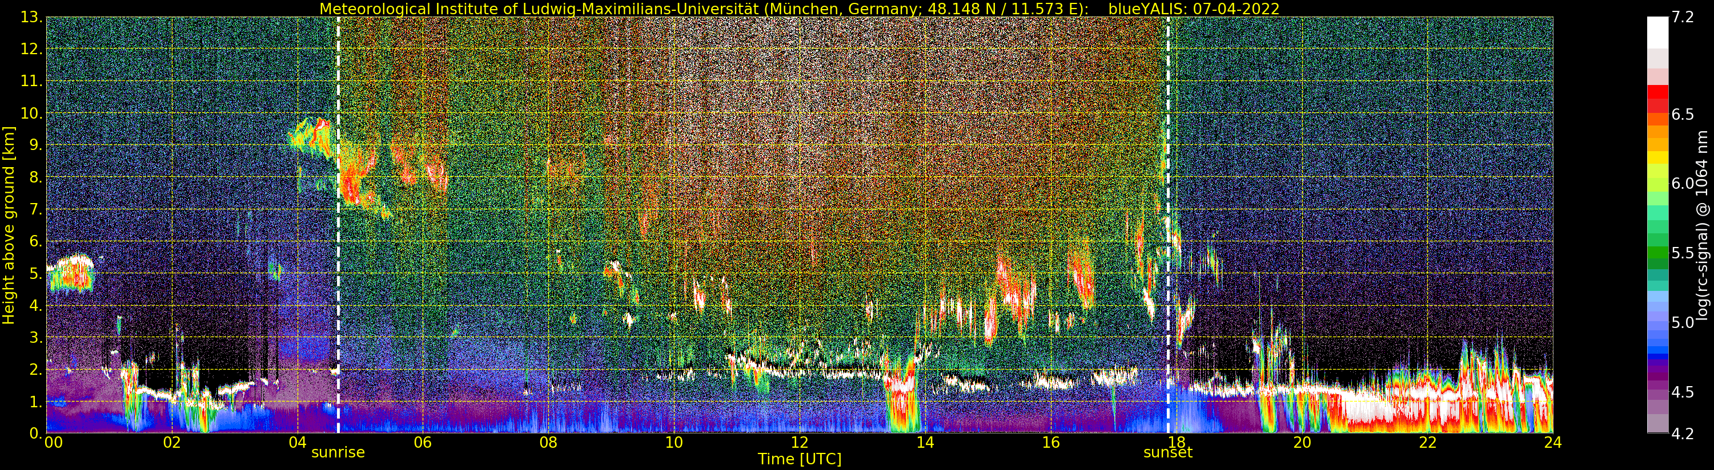The width and height of the screenshot is (1714, 470).
Task: Click the 2. tick on the height axis
Action: [x=35, y=369]
